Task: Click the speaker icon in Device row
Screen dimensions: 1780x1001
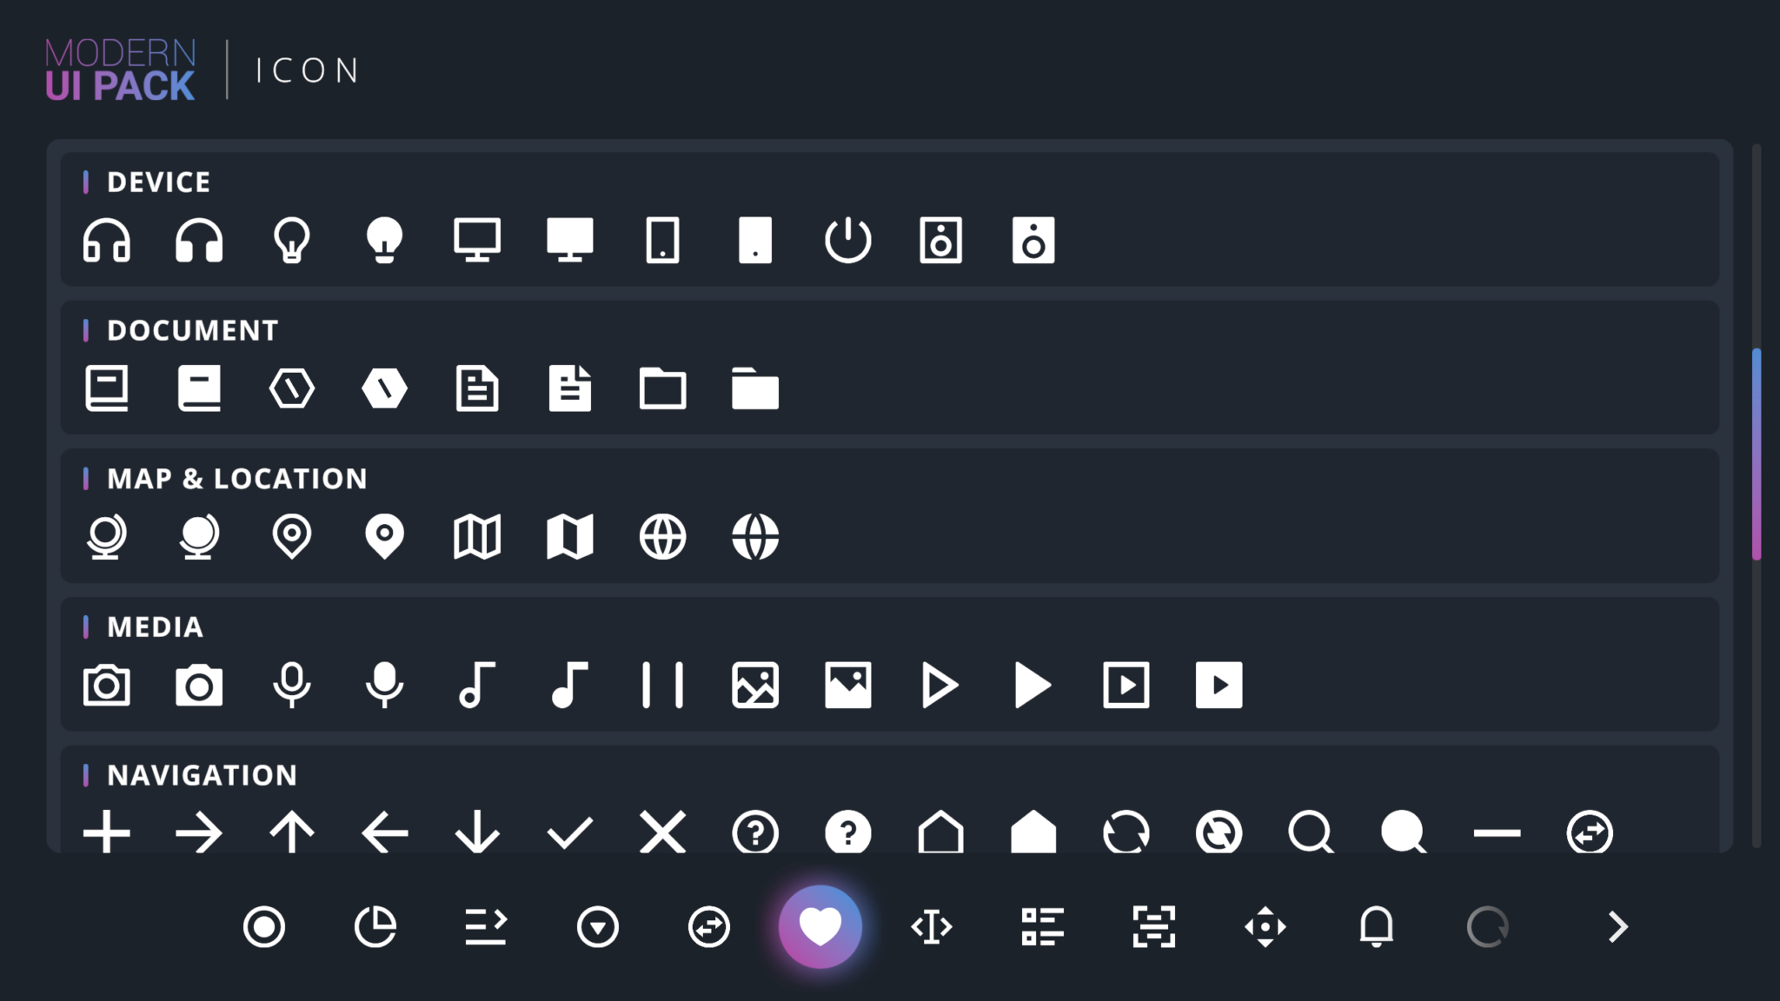Action: (x=941, y=242)
